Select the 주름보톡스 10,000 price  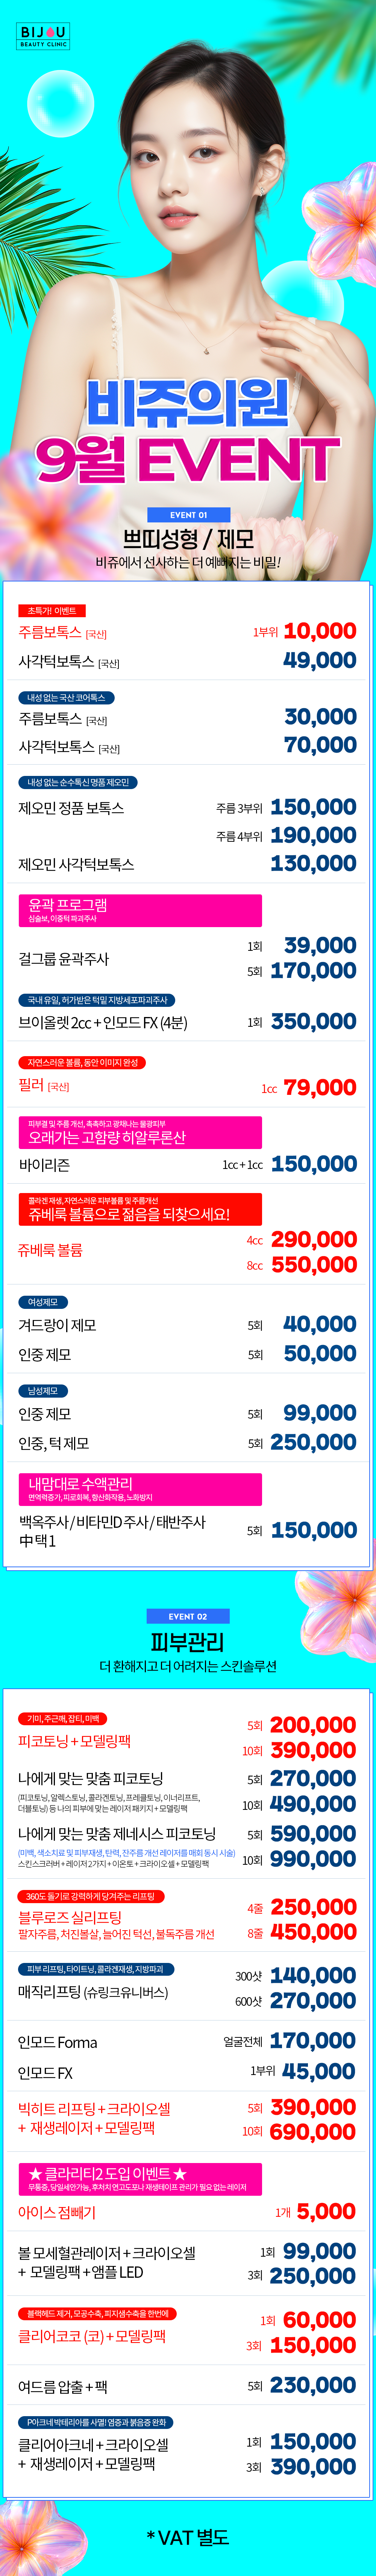point(320,631)
